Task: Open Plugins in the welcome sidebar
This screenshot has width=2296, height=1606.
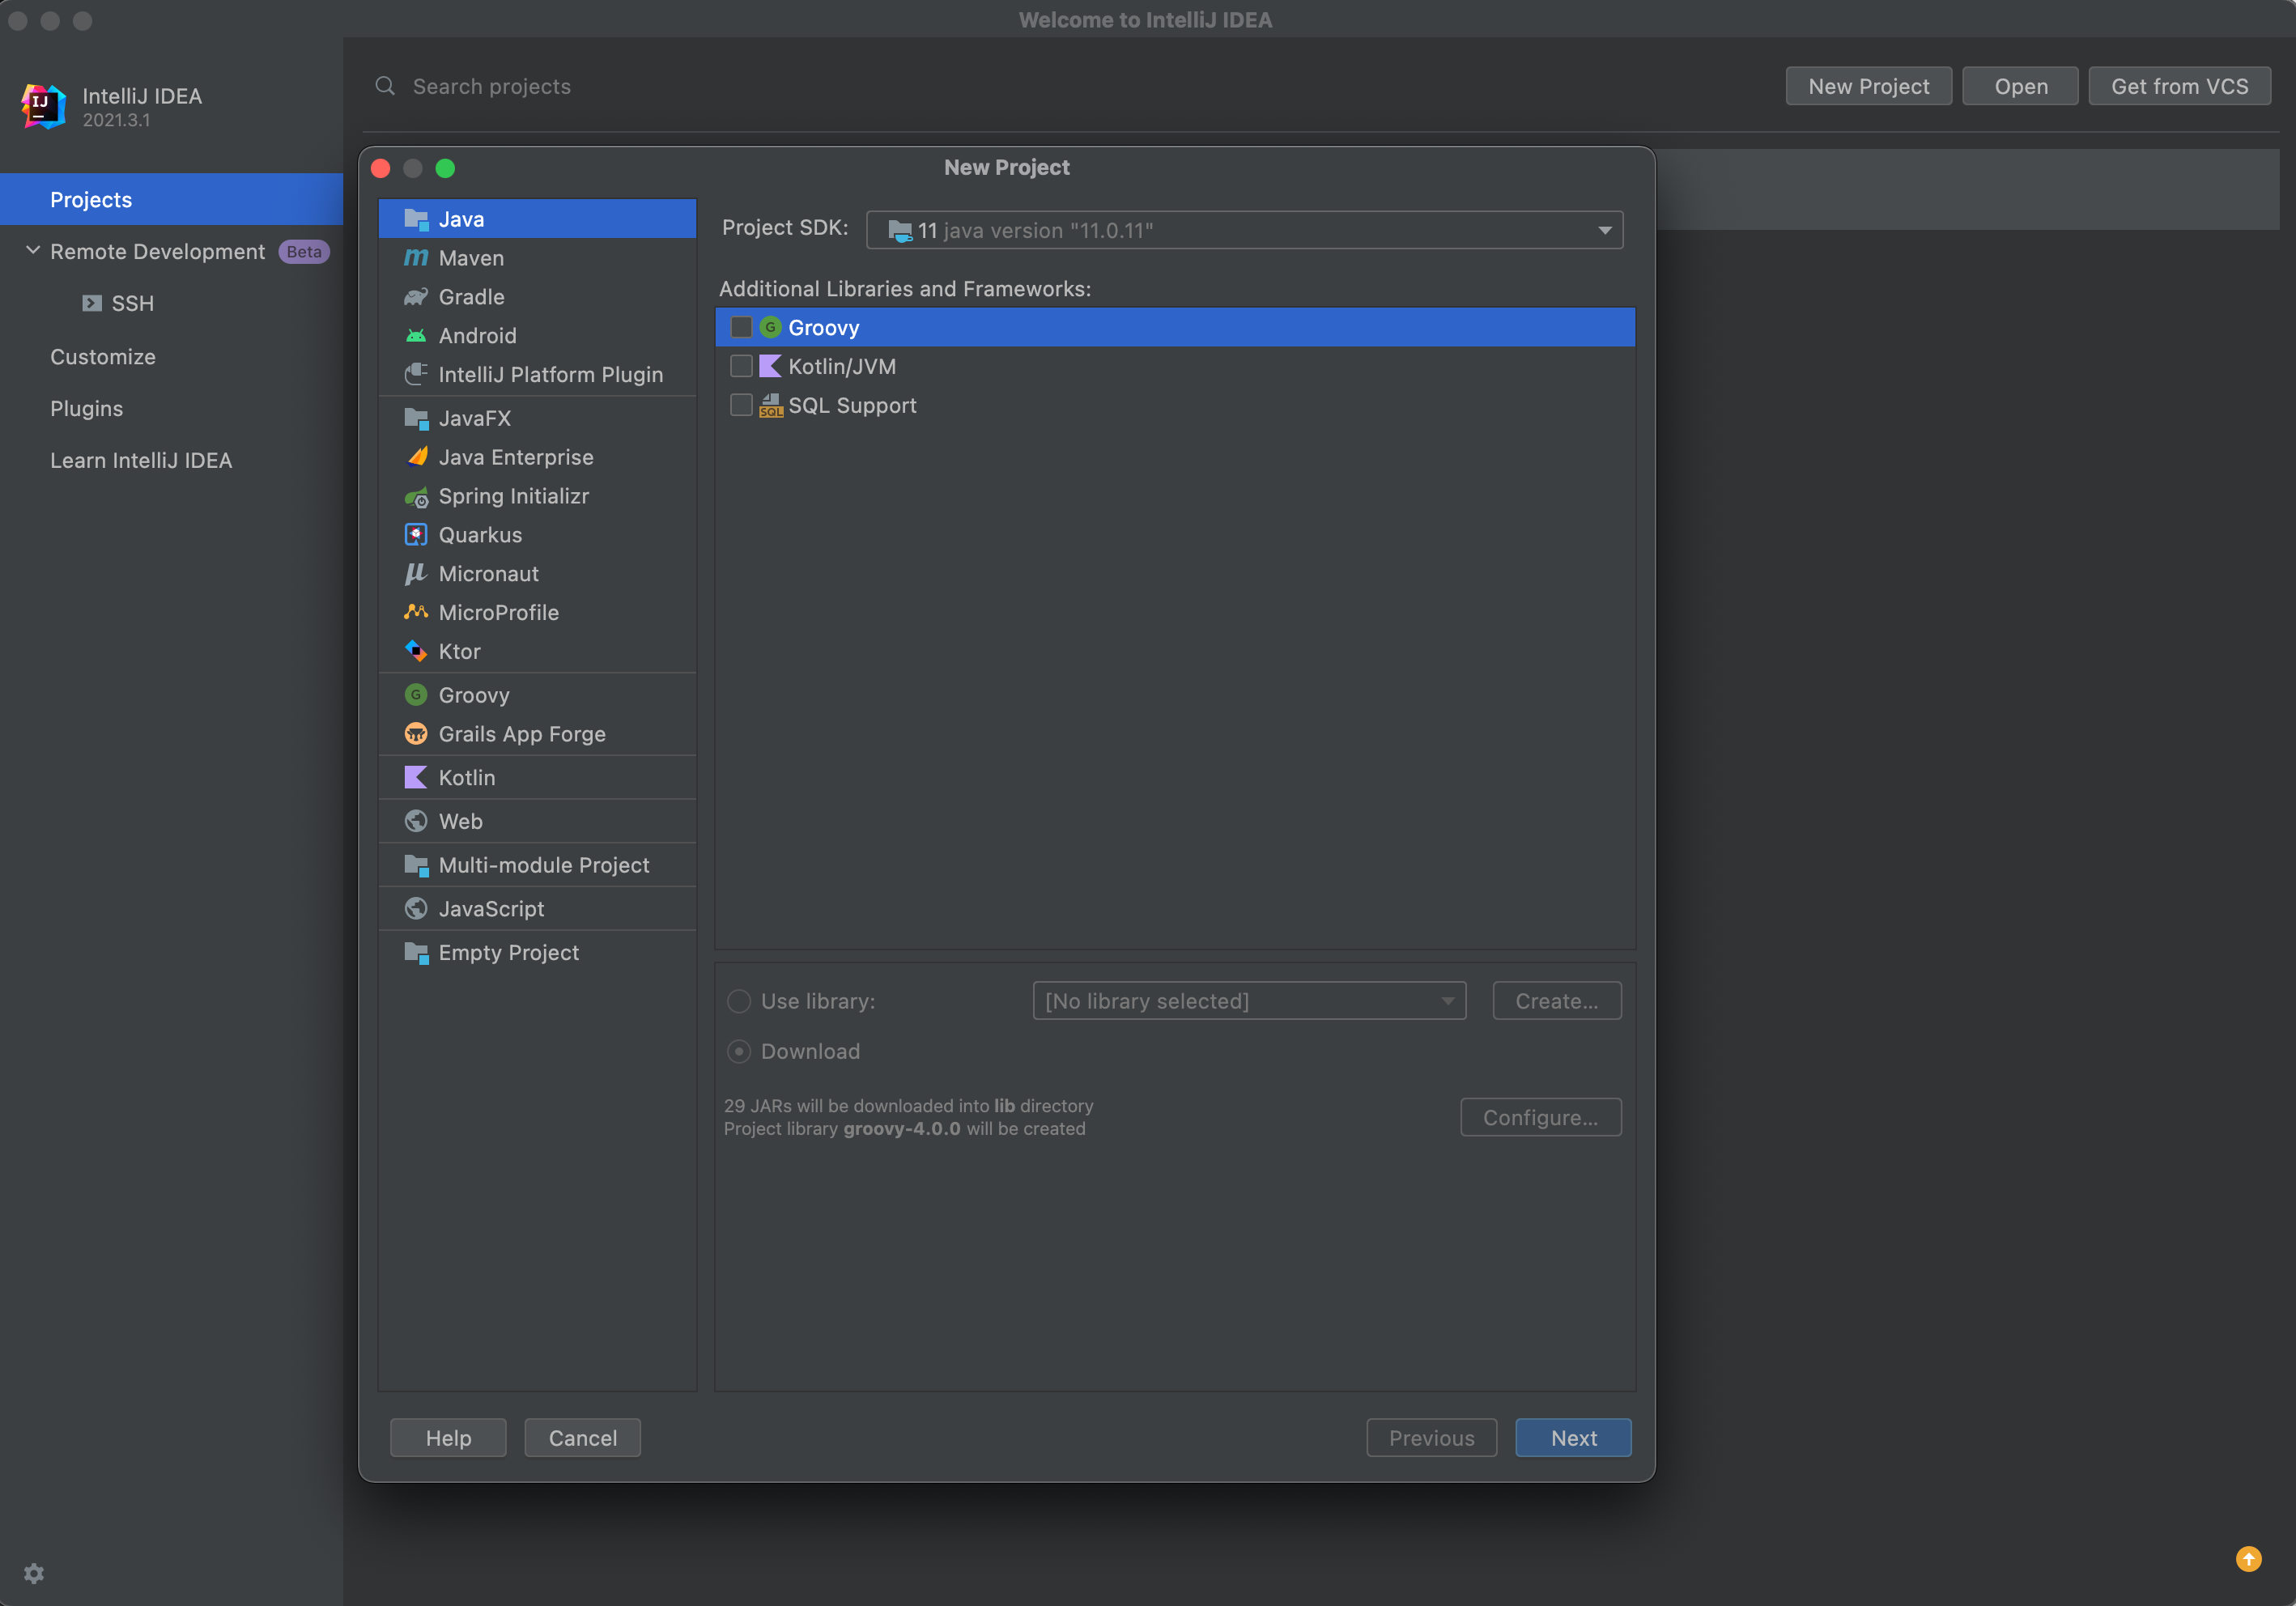Action: coord(86,408)
